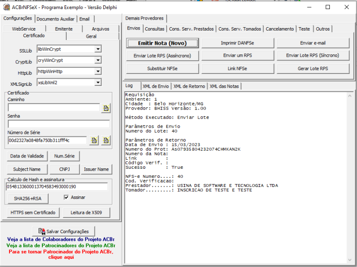Click the Emitir Nota (Novo) button
This screenshot has height=267, width=357.
(162, 43)
